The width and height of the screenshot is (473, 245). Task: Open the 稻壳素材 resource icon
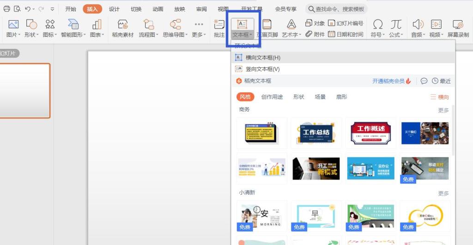pyautogui.click(x=122, y=25)
